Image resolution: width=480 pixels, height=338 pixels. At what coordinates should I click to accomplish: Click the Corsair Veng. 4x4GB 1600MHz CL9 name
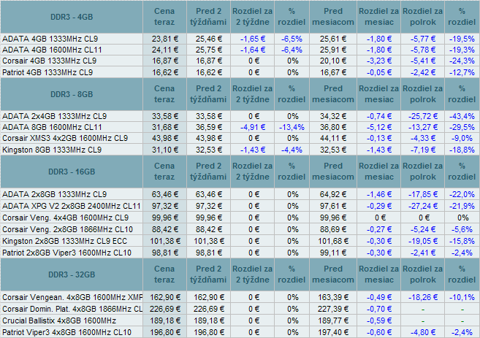coord(65,218)
